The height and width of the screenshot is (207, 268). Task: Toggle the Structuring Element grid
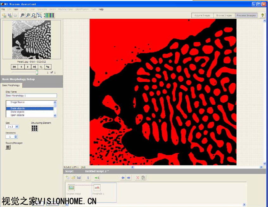pos(34,128)
